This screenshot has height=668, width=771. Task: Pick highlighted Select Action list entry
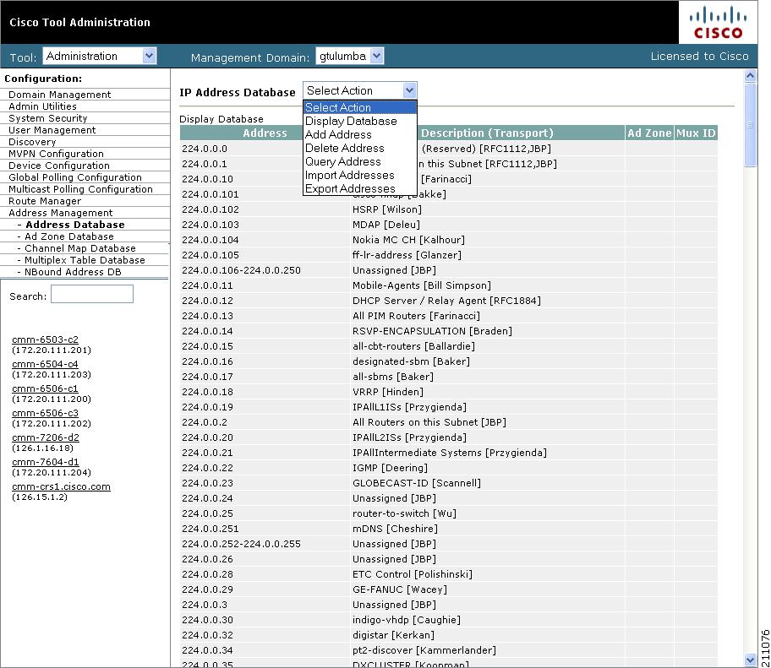[360, 107]
